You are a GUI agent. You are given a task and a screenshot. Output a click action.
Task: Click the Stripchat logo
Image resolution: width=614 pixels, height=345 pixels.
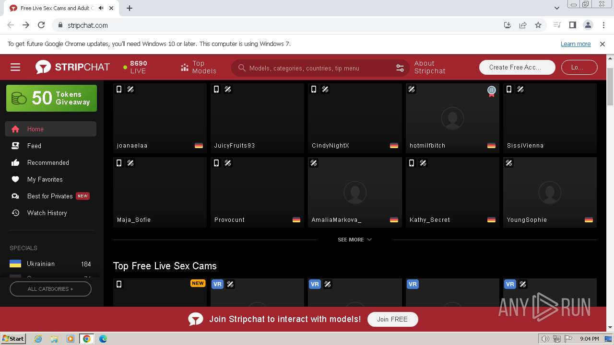[x=72, y=67]
